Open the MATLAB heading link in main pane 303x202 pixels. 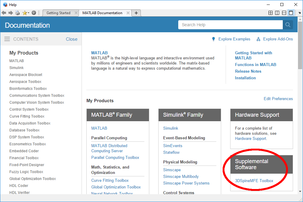click(99, 53)
